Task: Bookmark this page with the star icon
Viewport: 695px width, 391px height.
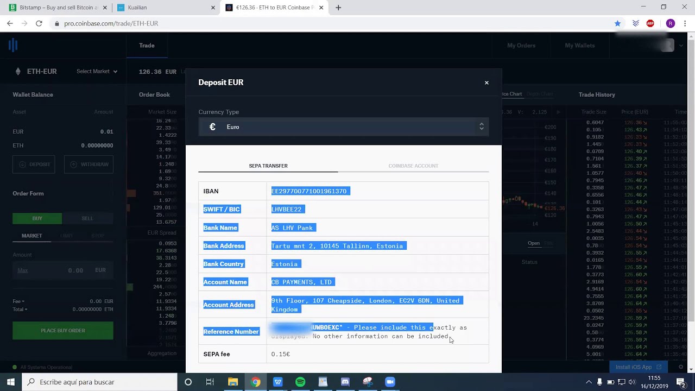Action: (617, 23)
